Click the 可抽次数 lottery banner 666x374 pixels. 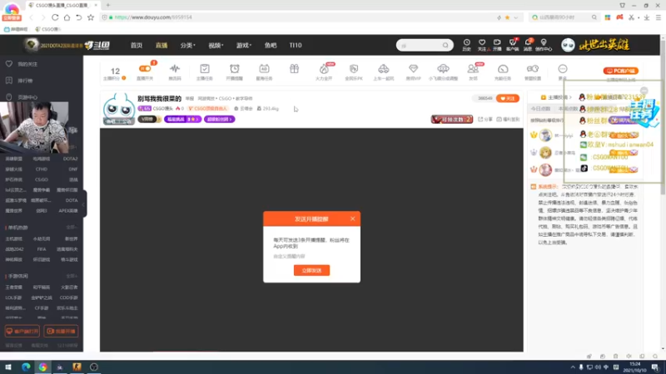[451, 120]
